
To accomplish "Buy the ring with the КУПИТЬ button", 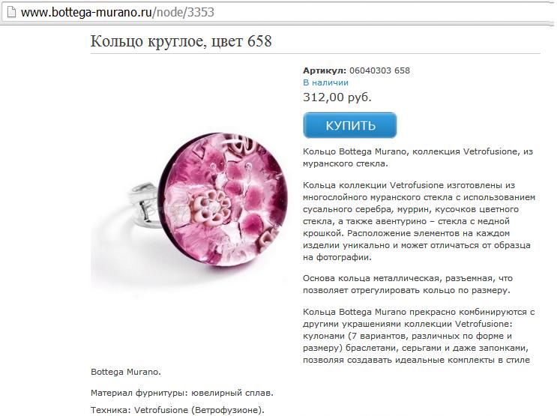I will coord(350,125).
